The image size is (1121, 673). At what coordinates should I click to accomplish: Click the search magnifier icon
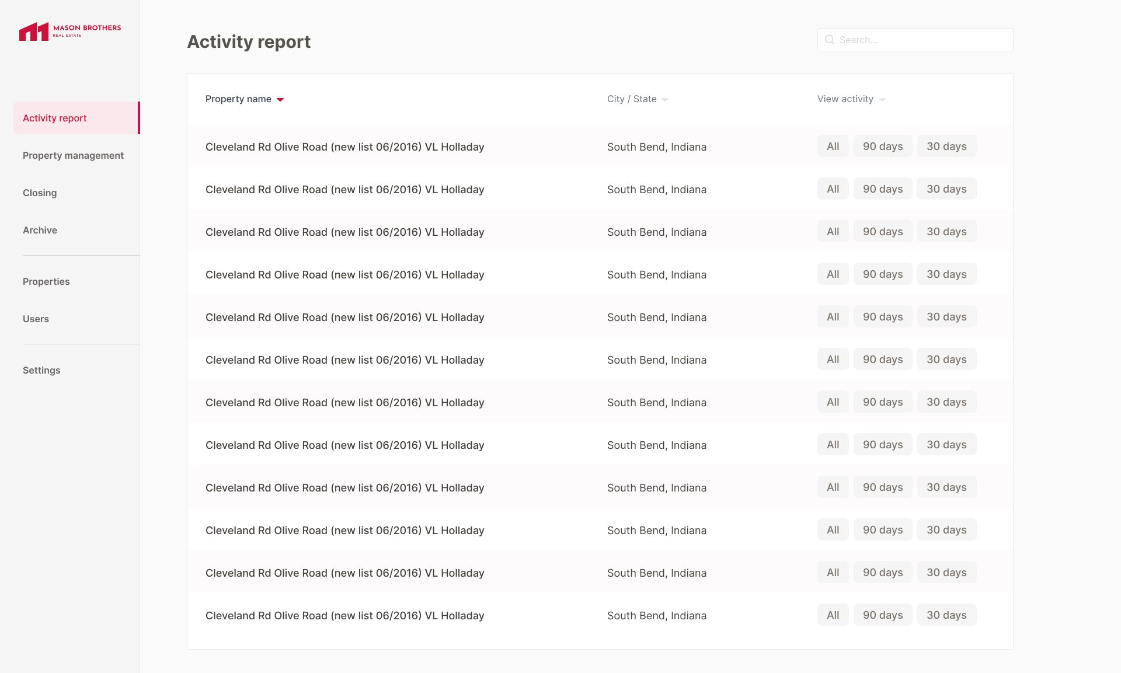pyautogui.click(x=829, y=40)
